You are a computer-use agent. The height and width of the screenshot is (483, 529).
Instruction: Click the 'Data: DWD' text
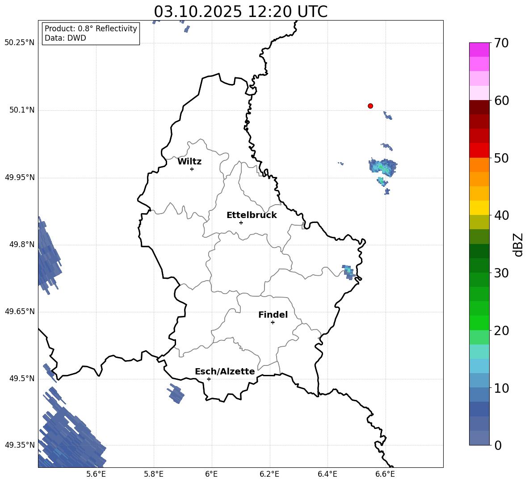65,38
